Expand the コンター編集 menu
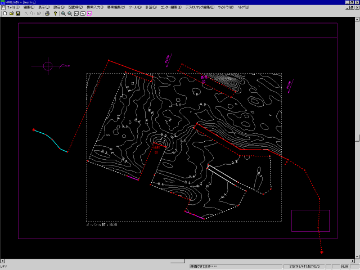This screenshot has width=360, height=270. (x=171, y=7)
